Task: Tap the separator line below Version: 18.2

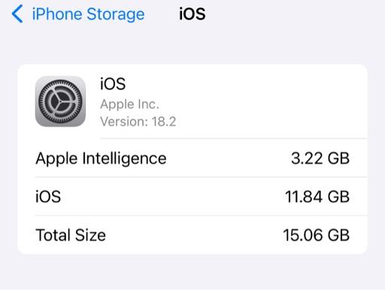Action: coord(233,138)
